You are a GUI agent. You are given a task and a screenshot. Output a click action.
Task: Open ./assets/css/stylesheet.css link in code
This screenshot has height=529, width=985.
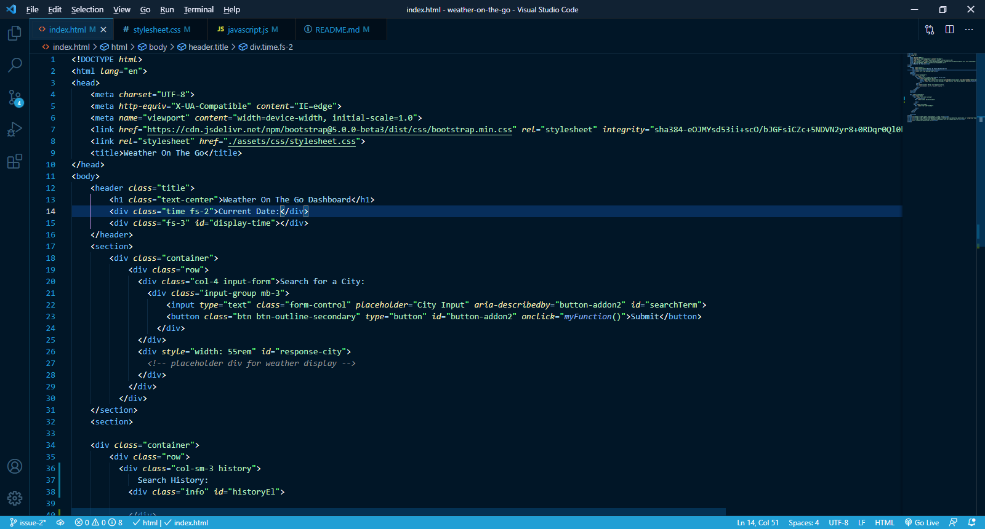pos(292,141)
